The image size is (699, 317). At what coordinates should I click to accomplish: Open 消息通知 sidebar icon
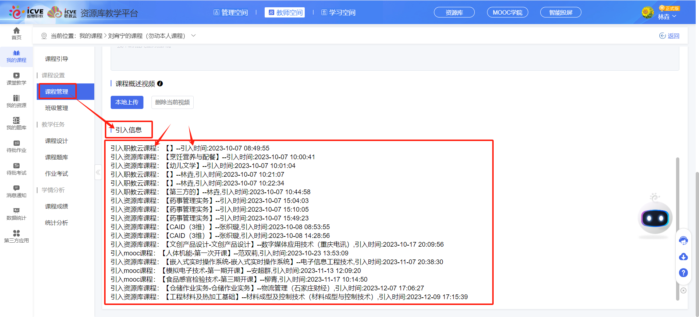pos(16,191)
